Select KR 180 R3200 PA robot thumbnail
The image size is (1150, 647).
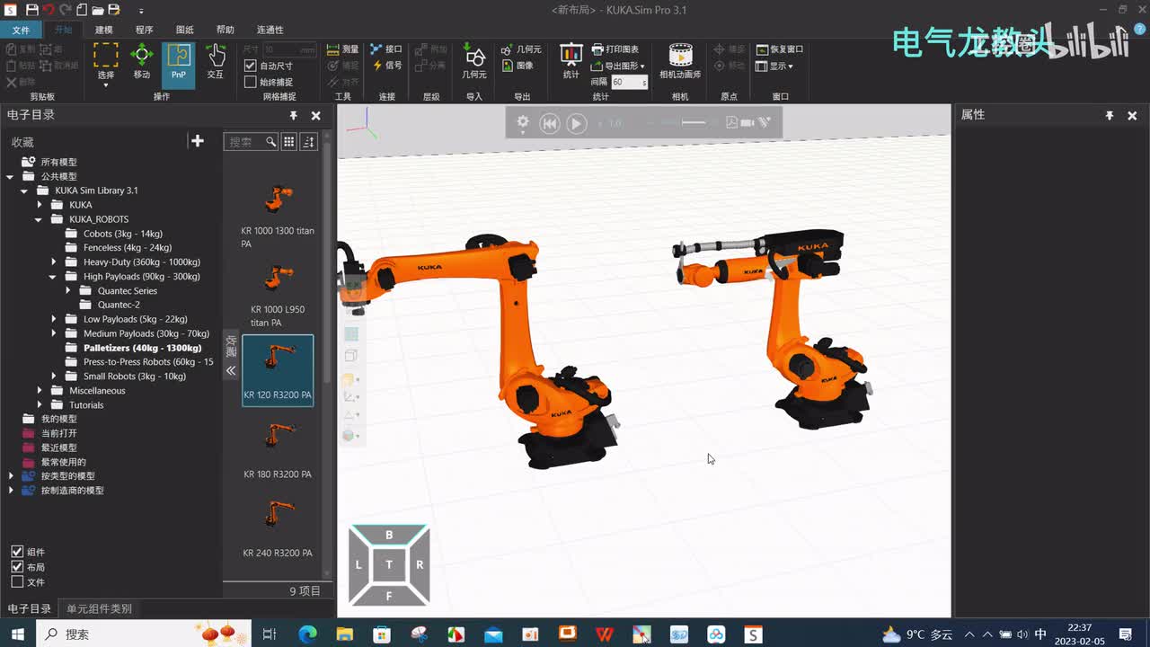coord(278,449)
